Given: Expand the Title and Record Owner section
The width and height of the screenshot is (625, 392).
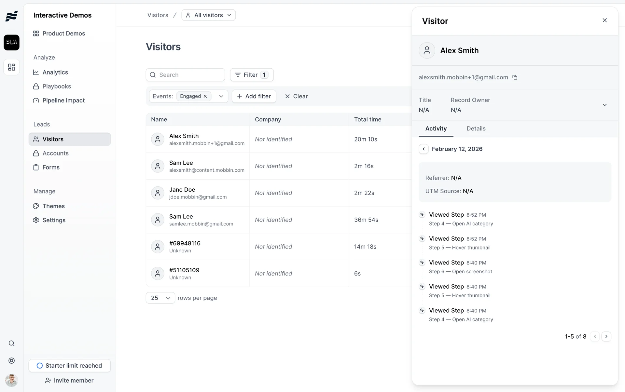Looking at the screenshot, I should pyautogui.click(x=604, y=105).
